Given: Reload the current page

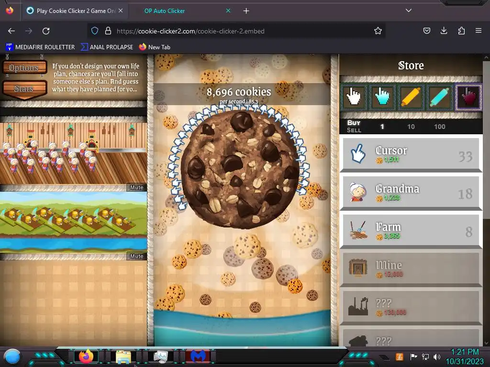Looking at the screenshot, I should 46,31.
